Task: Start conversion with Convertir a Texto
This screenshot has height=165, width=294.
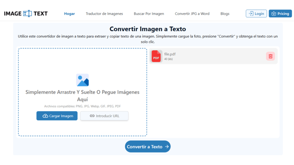Action: pos(148,147)
